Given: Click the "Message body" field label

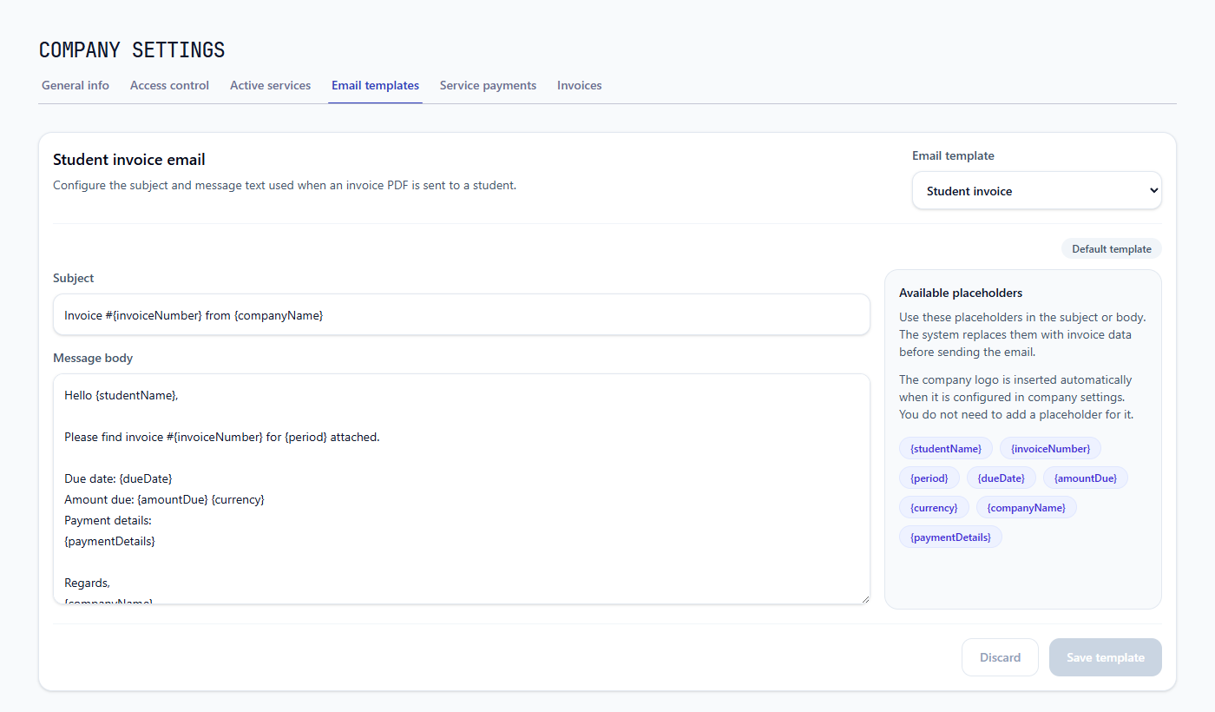Looking at the screenshot, I should click(93, 359).
